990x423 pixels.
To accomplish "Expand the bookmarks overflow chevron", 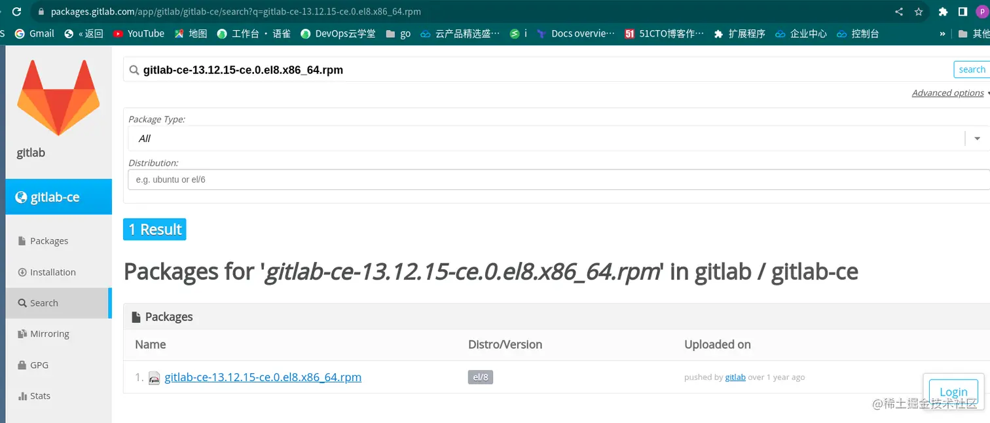I will pos(942,33).
